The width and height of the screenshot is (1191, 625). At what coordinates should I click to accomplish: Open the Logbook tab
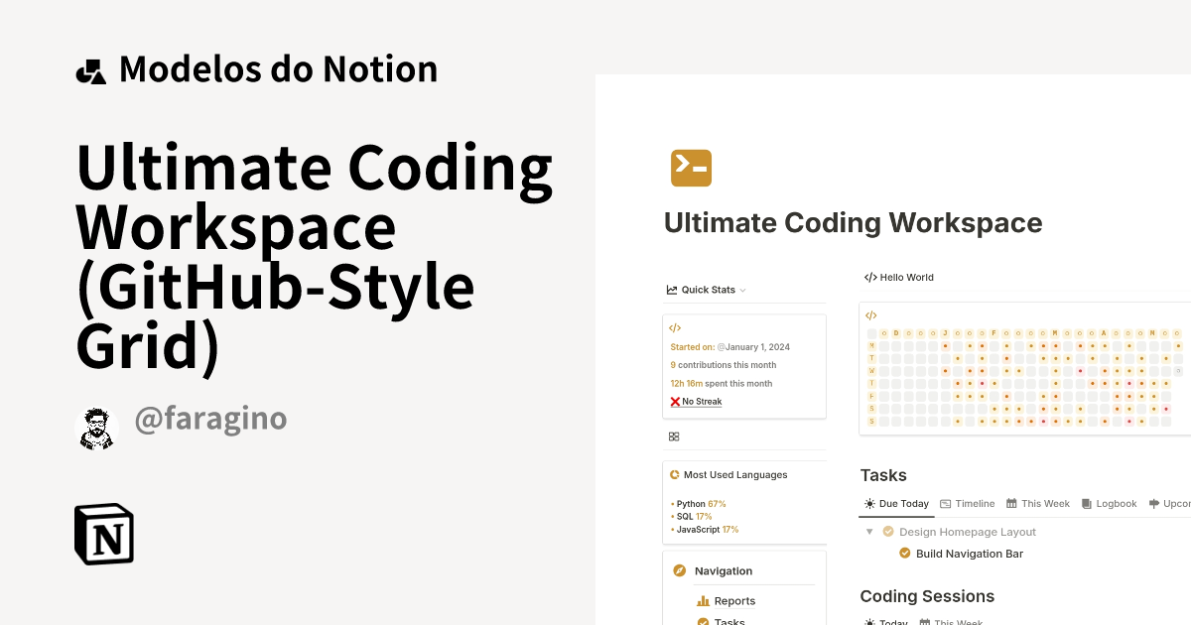(1110, 504)
